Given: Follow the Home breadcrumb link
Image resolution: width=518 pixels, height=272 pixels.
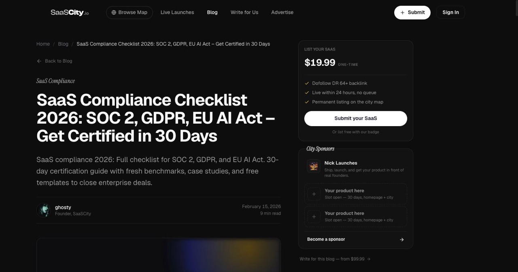Looking at the screenshot, I should (x=43, y=44).
